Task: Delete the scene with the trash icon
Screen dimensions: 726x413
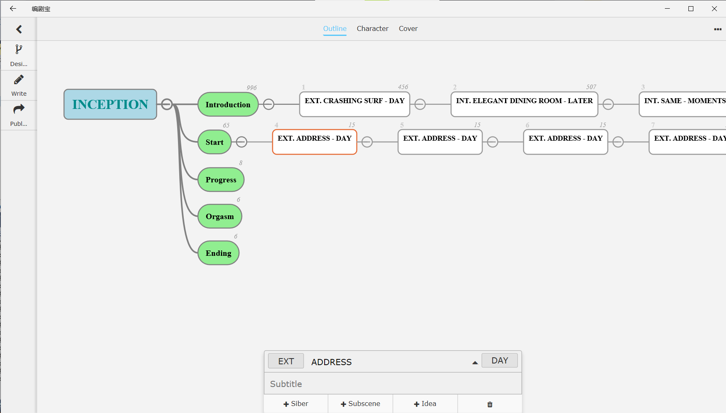Action: click(x=490, y=404)
